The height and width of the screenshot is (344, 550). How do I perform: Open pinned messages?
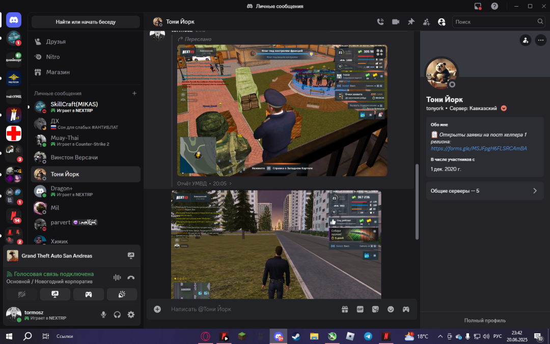[410, 22]
